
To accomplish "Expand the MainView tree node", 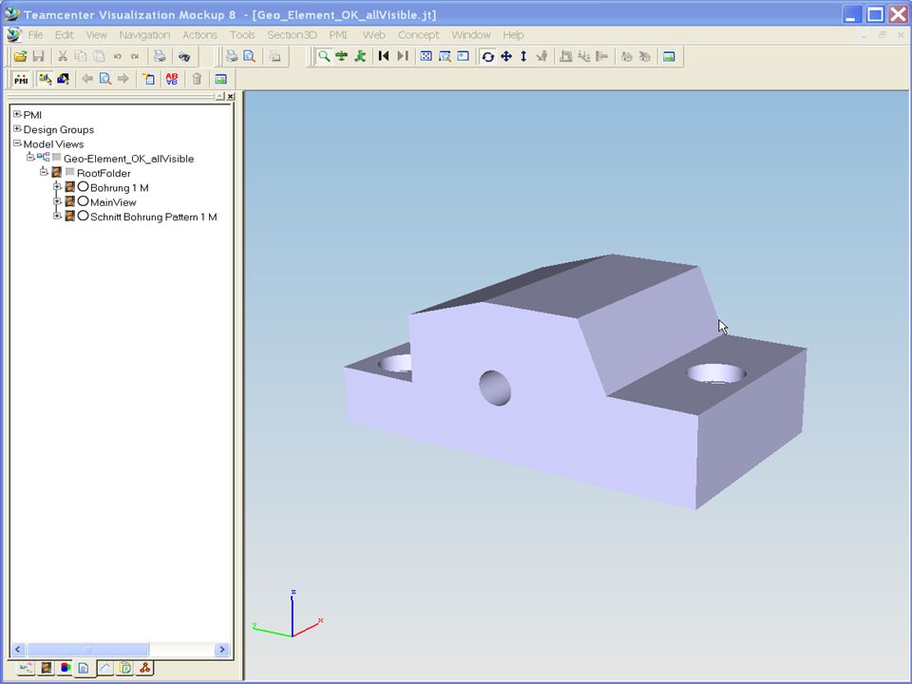I will tap(57, 201).
